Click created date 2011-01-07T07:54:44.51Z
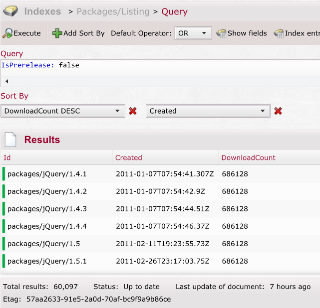 pyautogui.click(x=162, y=209)
